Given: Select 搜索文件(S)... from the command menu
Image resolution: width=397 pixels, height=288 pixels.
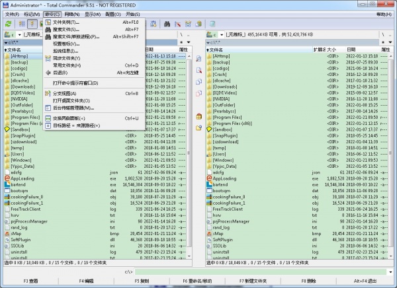Looking at the screenshot, I should 66,29.
